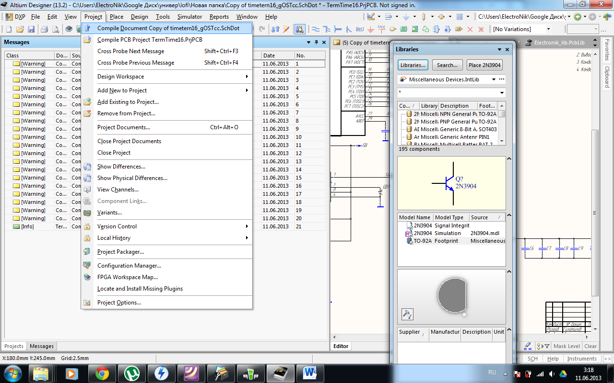The width and height of the screenshot is (614, 383).
Task: Select the Place Bus tool
Action: point(328,29)
